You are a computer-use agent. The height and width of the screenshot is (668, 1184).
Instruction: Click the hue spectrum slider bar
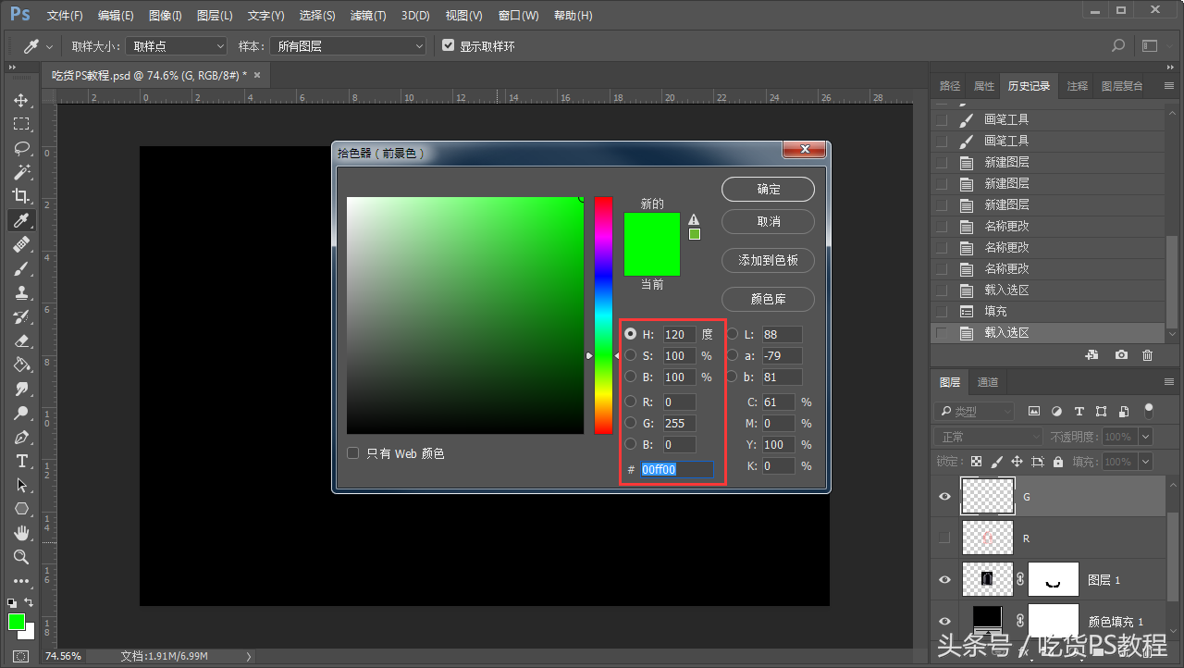603,315
